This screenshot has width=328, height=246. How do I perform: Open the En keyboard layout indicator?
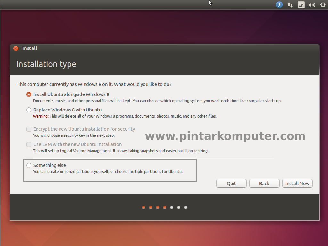pyautogui.click(x=301, y=5)
